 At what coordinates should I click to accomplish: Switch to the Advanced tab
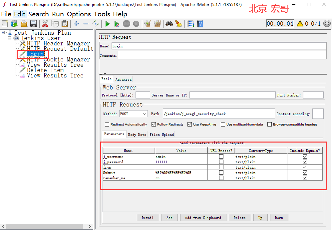(124, 79)
